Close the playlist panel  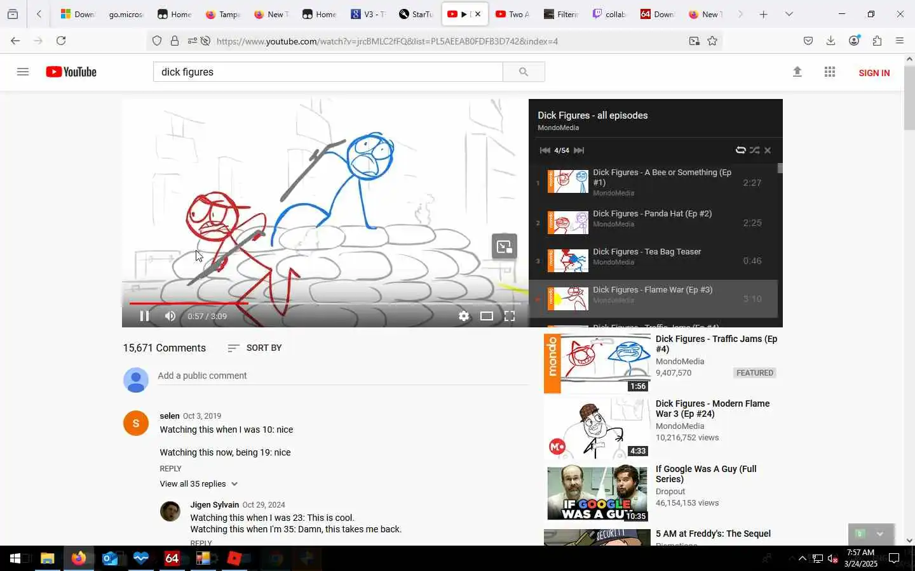pyautogui.click(x=768, y=150)
